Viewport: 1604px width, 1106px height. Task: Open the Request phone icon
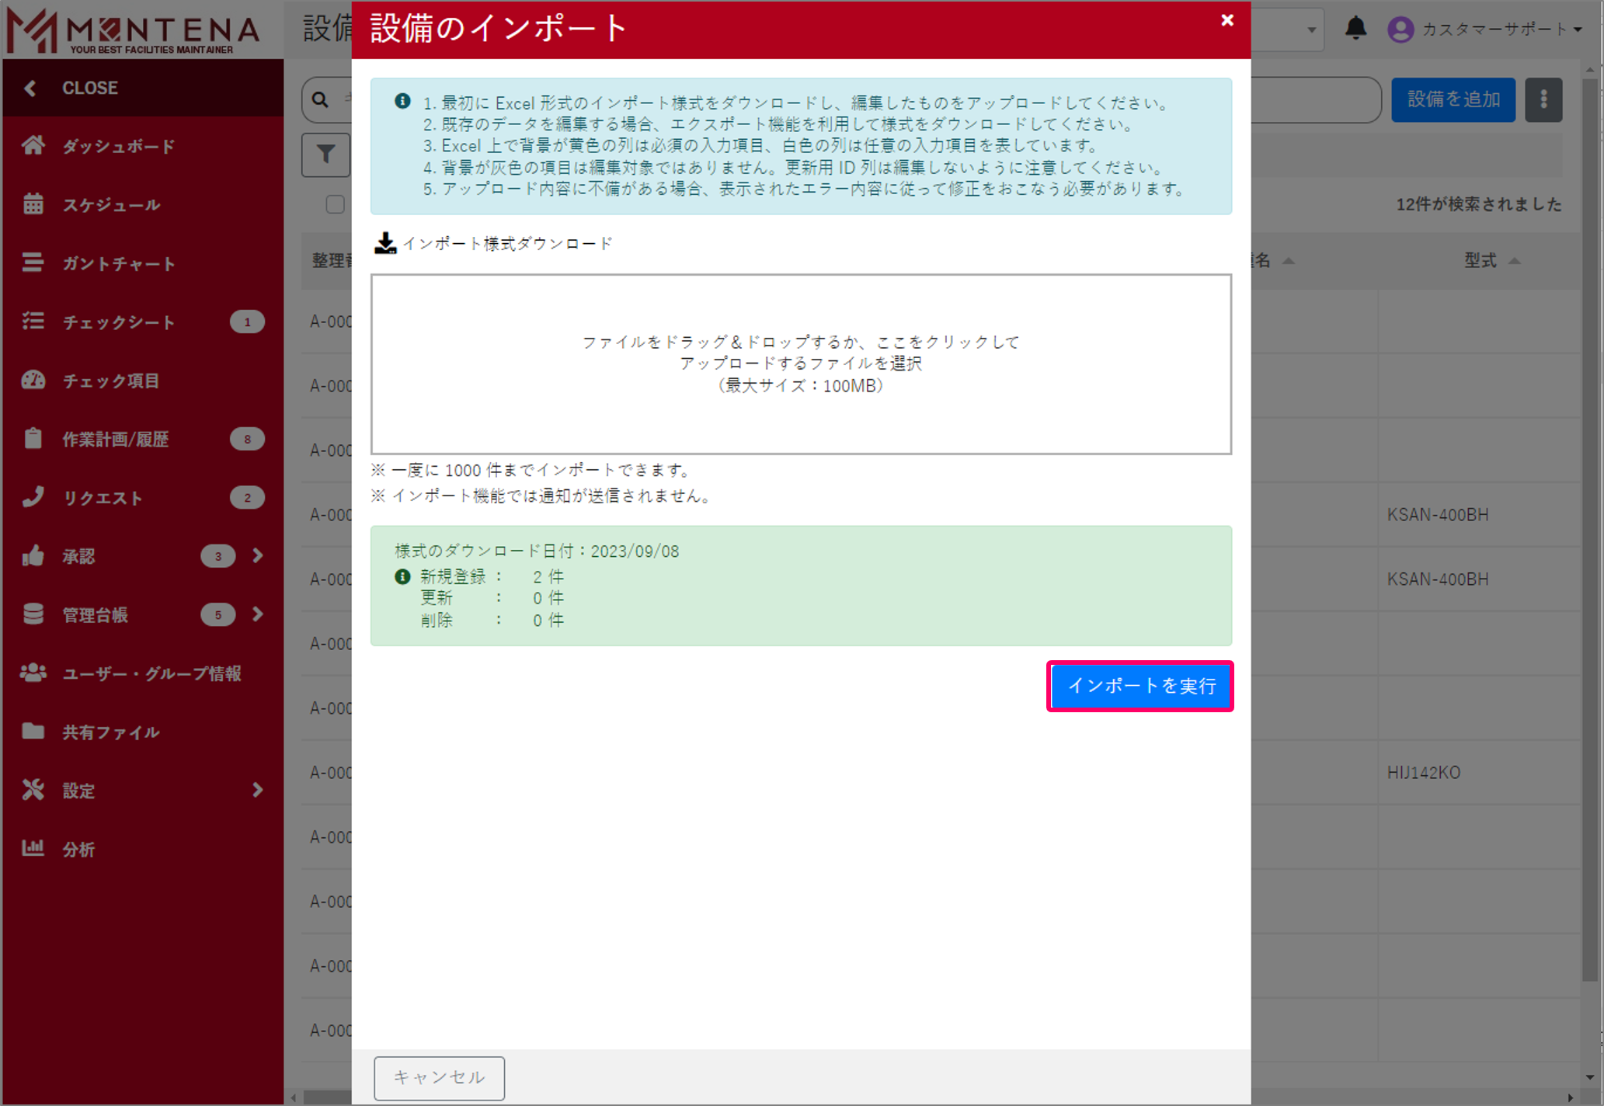coord(33,497)
